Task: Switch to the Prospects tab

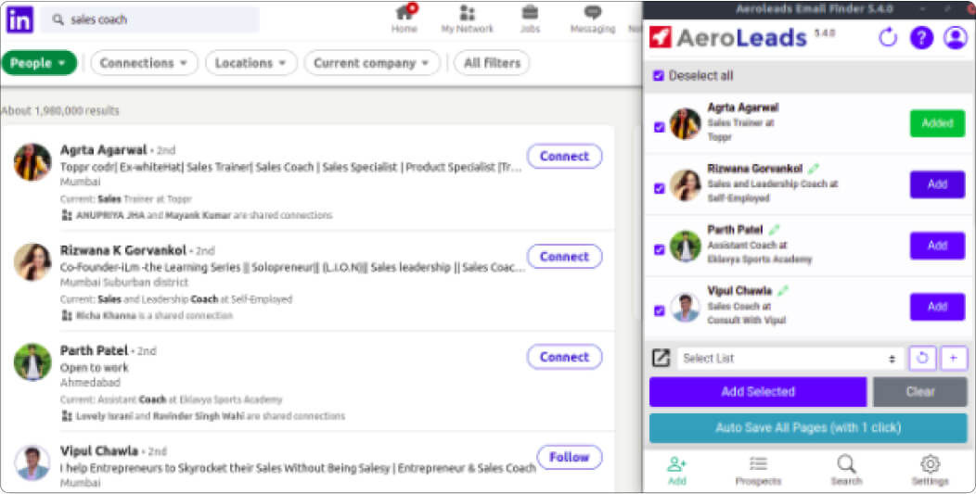Action: tap(758, 470)
